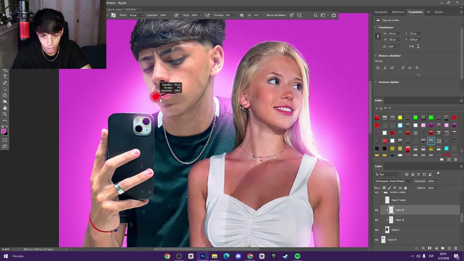Open the layer filter Tipo dropdown
Viewport: 464px width, 261px height.
388,174
